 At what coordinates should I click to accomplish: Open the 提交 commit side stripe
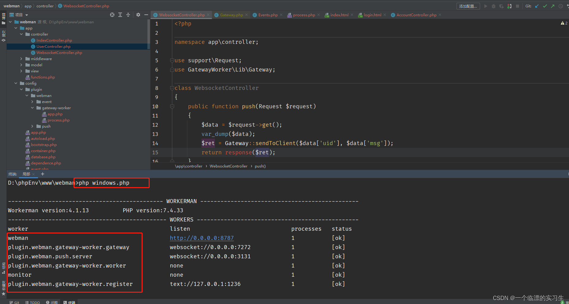point(4,36)
